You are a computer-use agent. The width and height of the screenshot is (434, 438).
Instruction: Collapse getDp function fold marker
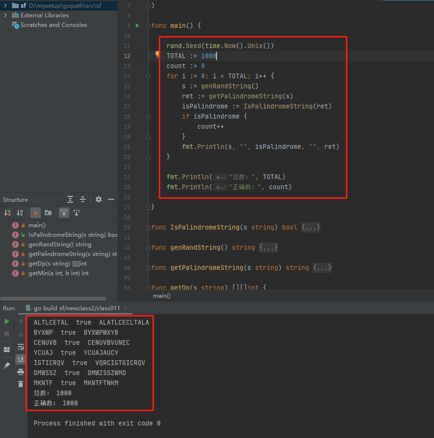[148, 287]
